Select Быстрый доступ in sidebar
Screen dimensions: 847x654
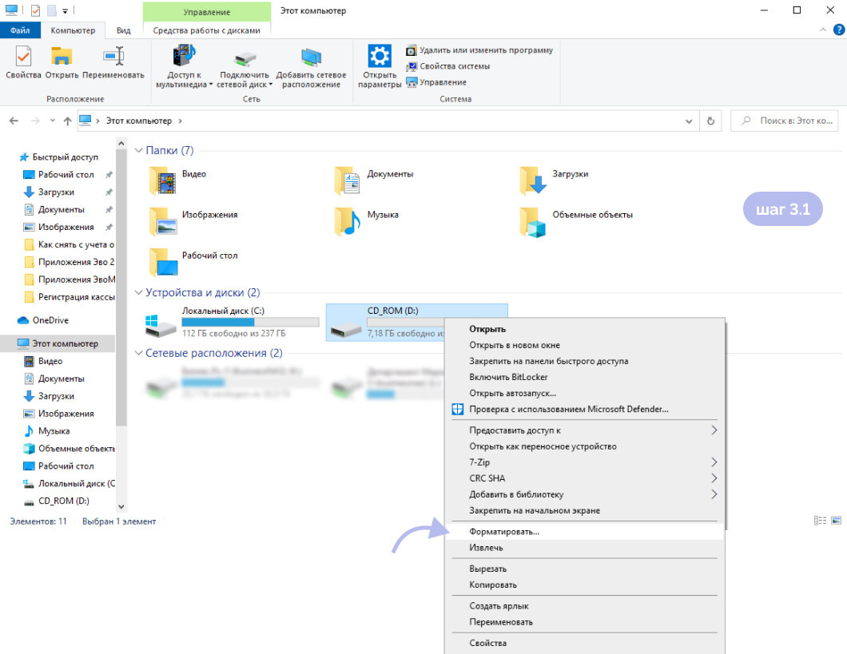tap(58, 157)
